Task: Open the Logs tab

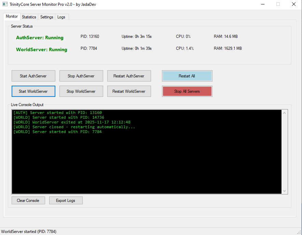Action: (61, 17)
